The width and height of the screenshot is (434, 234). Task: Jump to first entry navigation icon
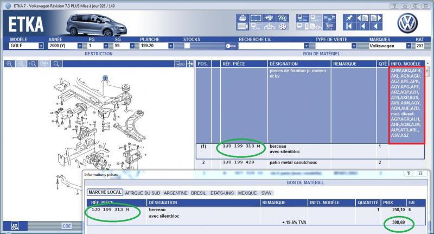349,26
